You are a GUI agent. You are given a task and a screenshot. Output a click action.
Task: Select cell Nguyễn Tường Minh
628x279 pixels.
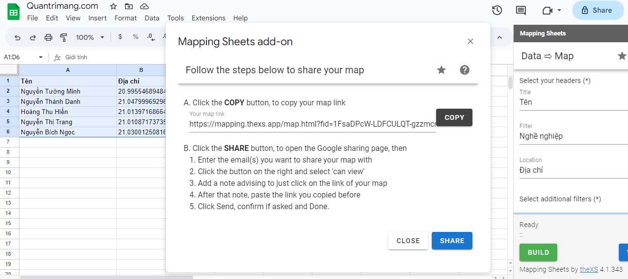point(68,91)
